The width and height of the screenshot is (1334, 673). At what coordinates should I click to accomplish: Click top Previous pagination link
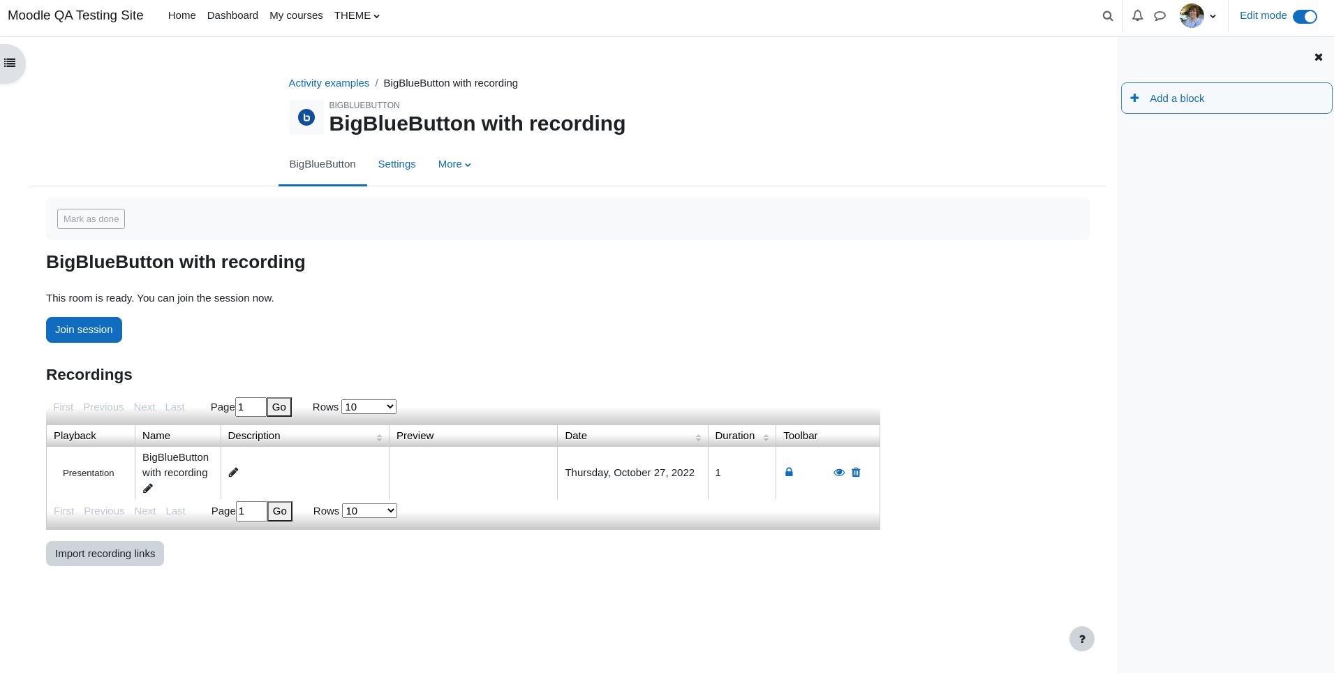(103, 407)
